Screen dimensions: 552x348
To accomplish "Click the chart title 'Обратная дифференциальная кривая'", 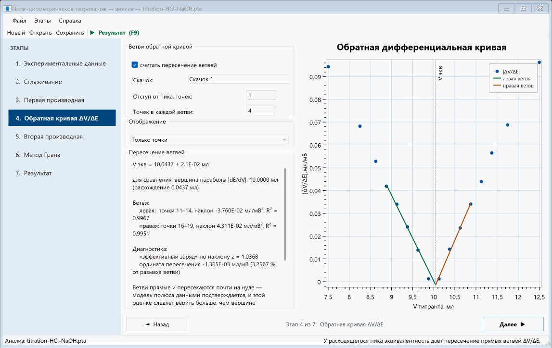I will [422, 47].
